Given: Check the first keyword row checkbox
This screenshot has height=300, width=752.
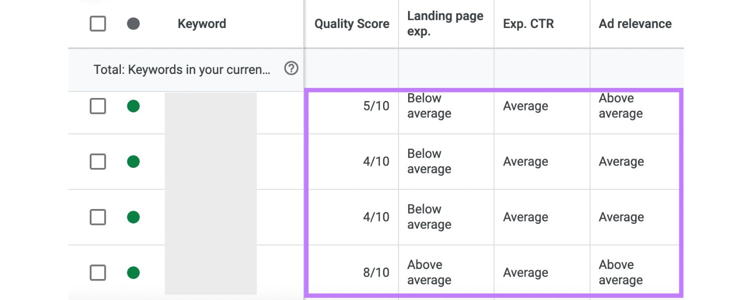Looking at the screenshot, I should [98, 106].
